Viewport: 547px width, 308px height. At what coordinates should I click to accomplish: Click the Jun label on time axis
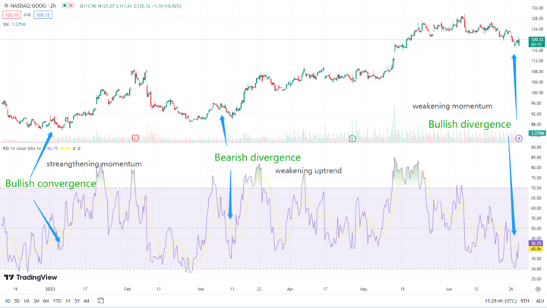click(449, 289)
